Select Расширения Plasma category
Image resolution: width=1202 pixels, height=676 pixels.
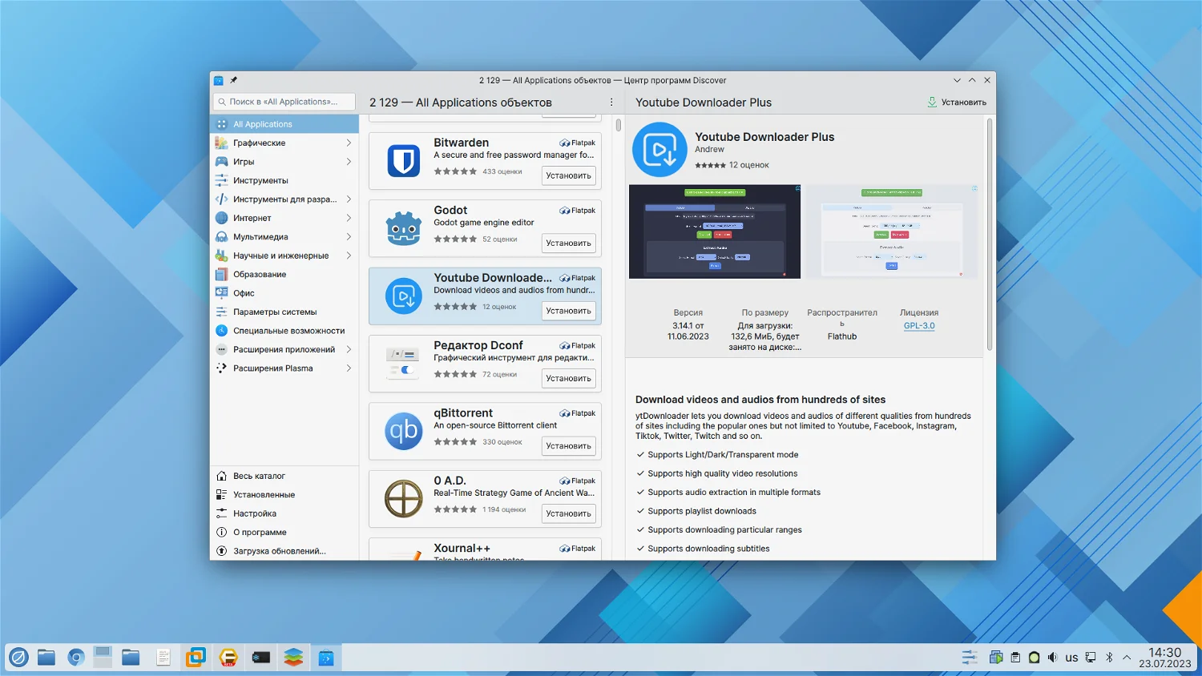(x=284, y=368)
